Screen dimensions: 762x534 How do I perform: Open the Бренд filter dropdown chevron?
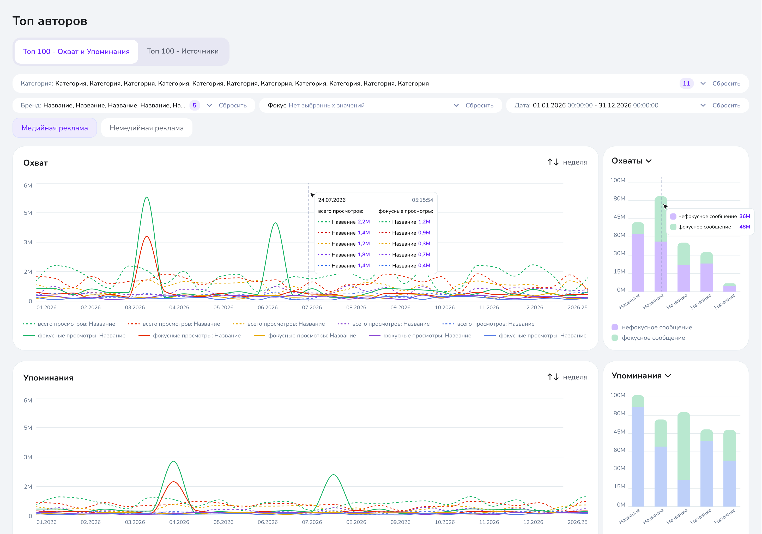209,106
